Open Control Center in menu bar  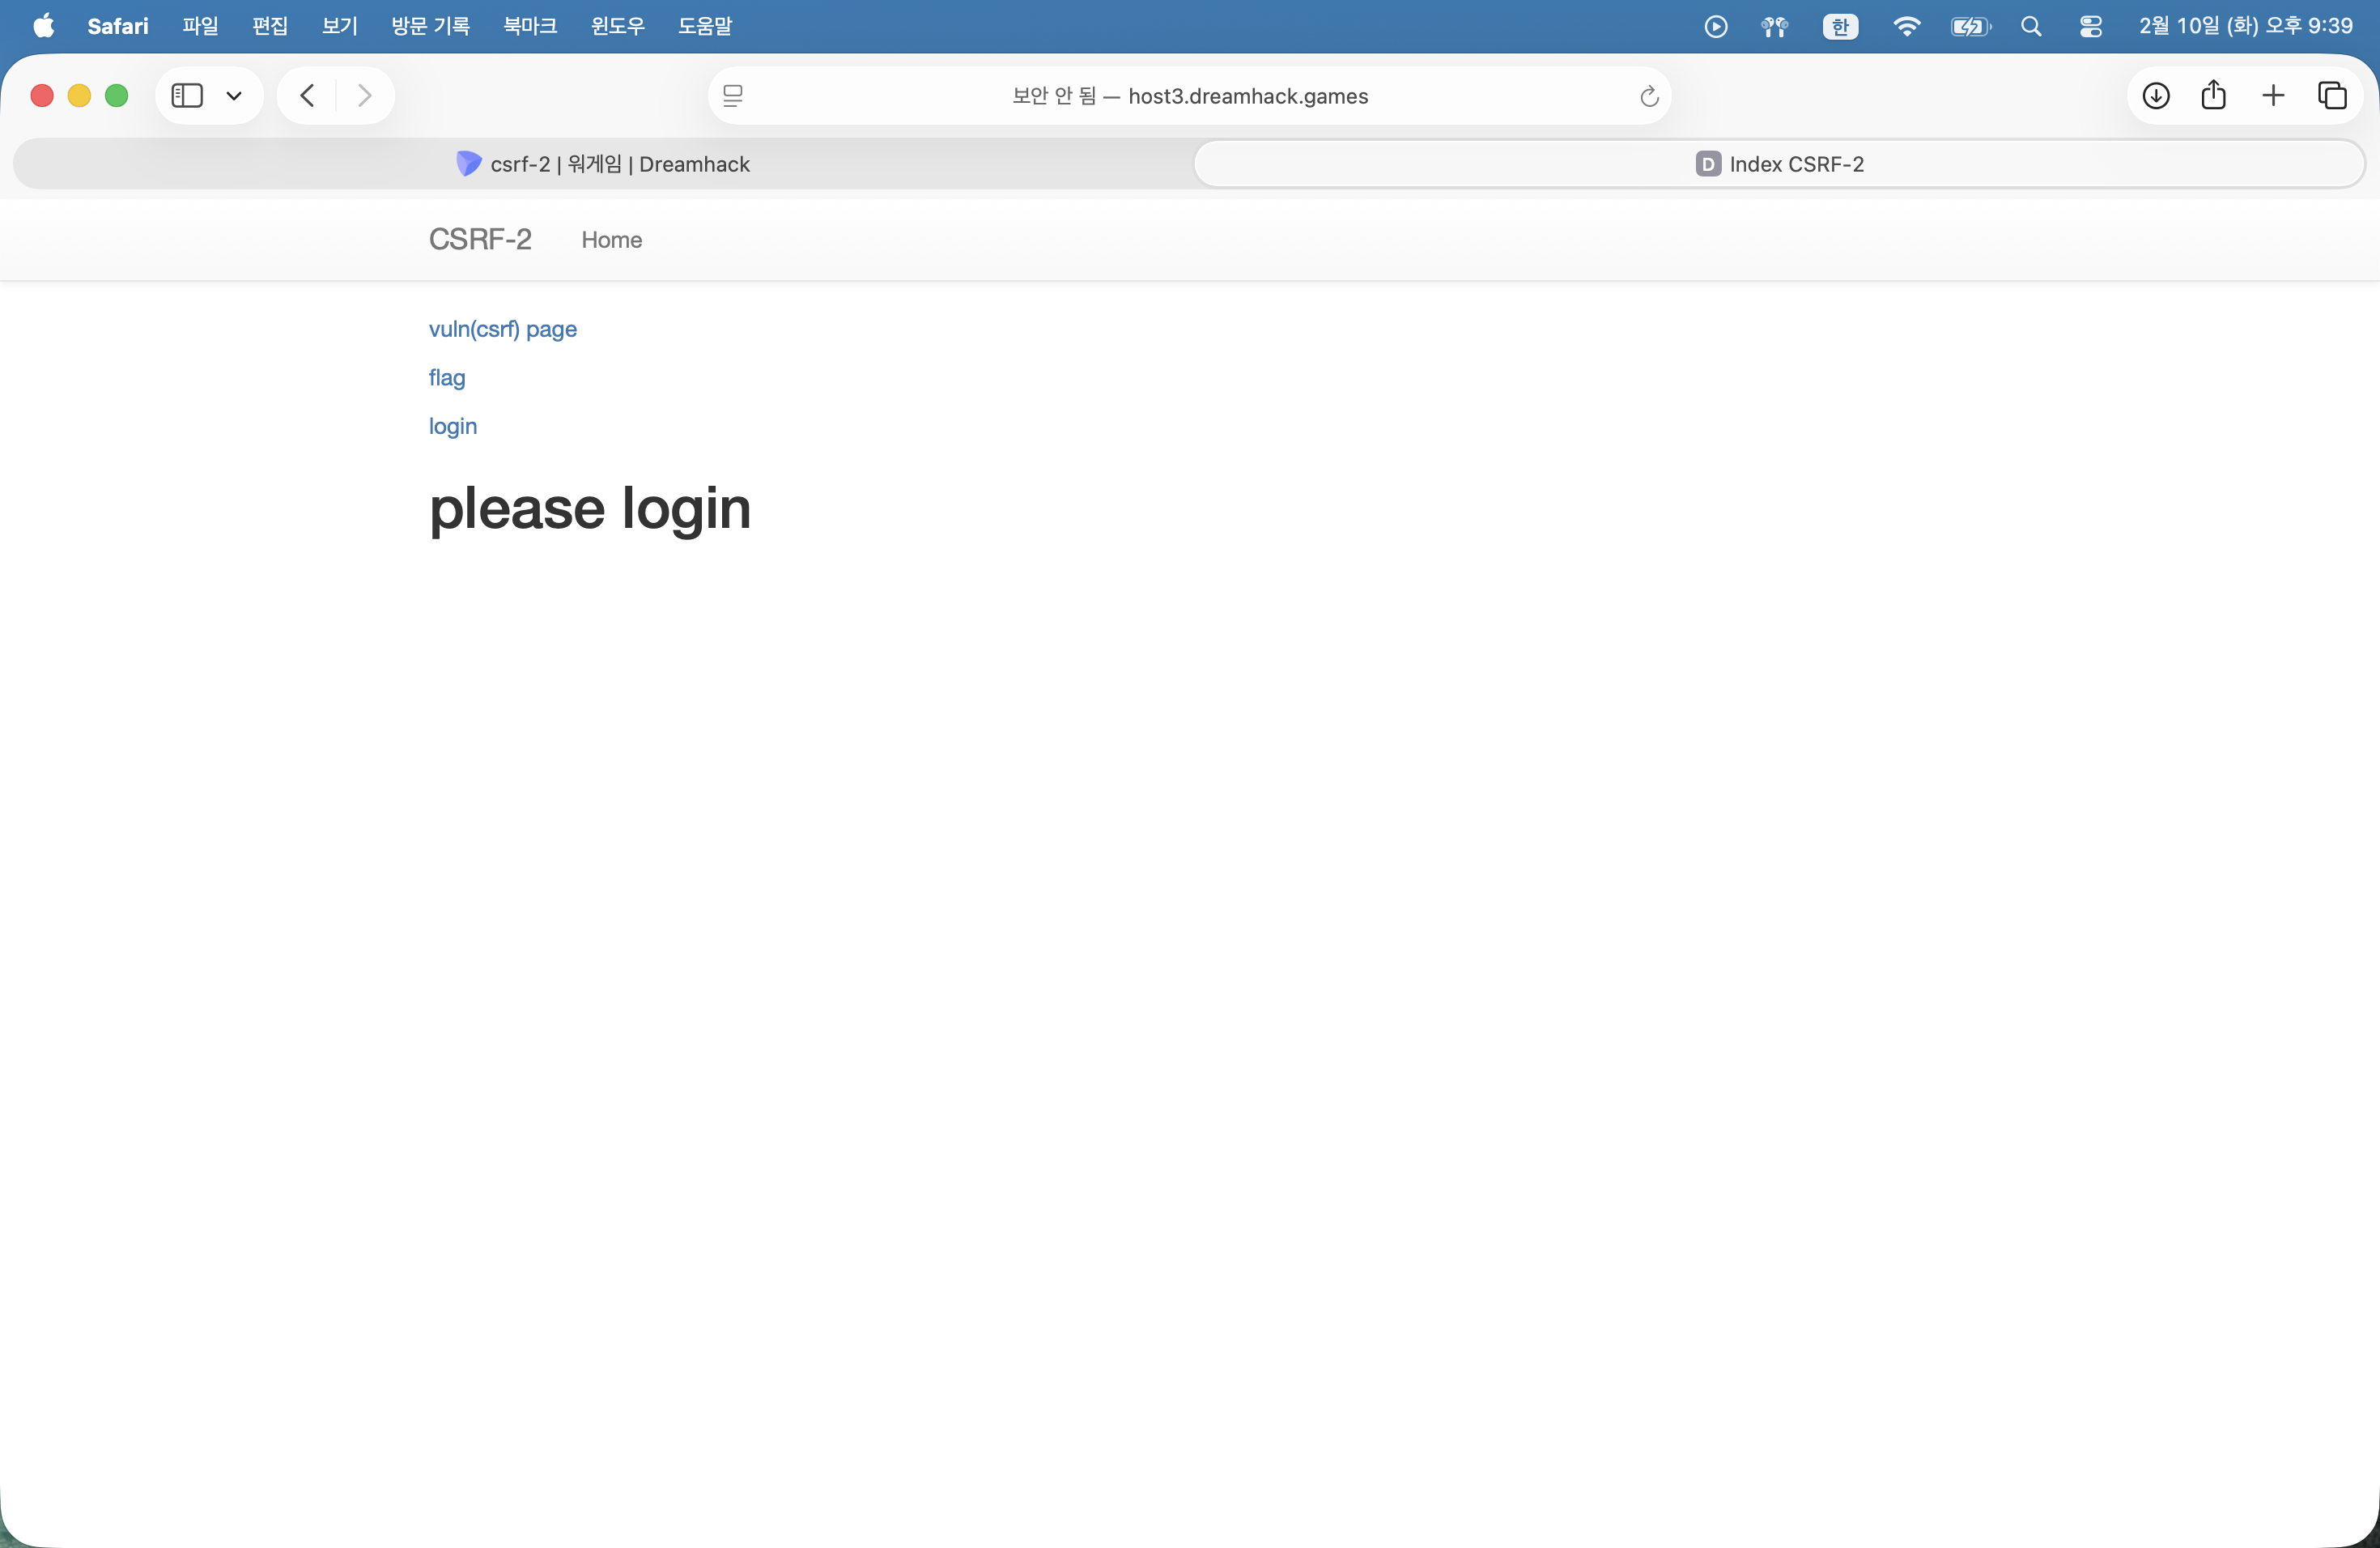pos(2091,26)
